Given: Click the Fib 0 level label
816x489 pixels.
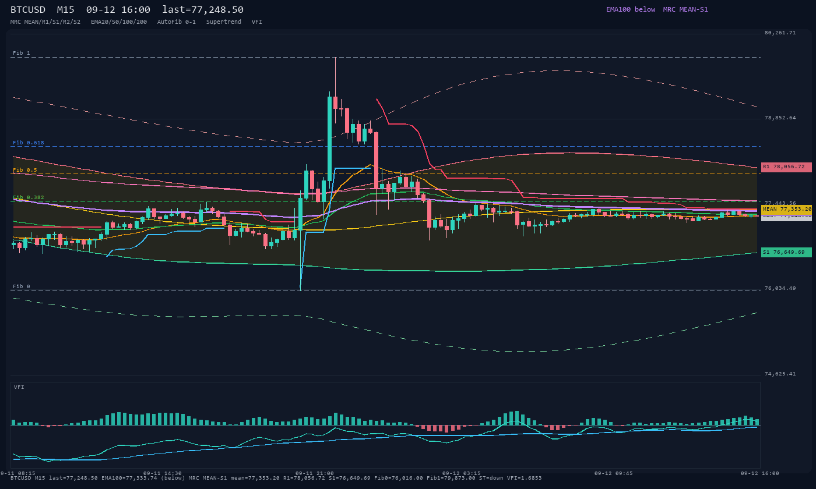Looking at the screenshot, I should 22,286.
